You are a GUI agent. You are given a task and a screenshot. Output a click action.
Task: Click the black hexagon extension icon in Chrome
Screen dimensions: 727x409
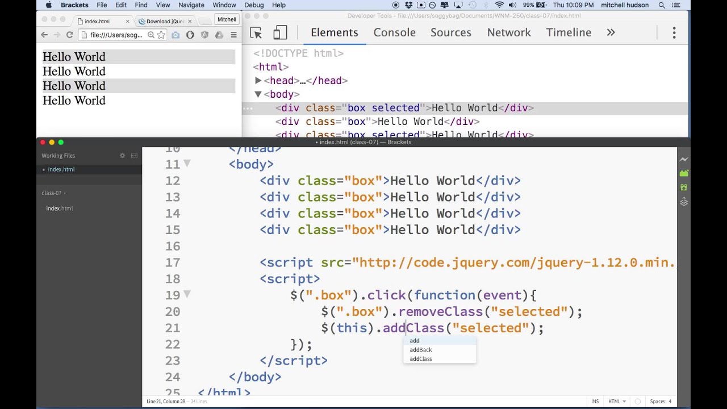point(190,35)
